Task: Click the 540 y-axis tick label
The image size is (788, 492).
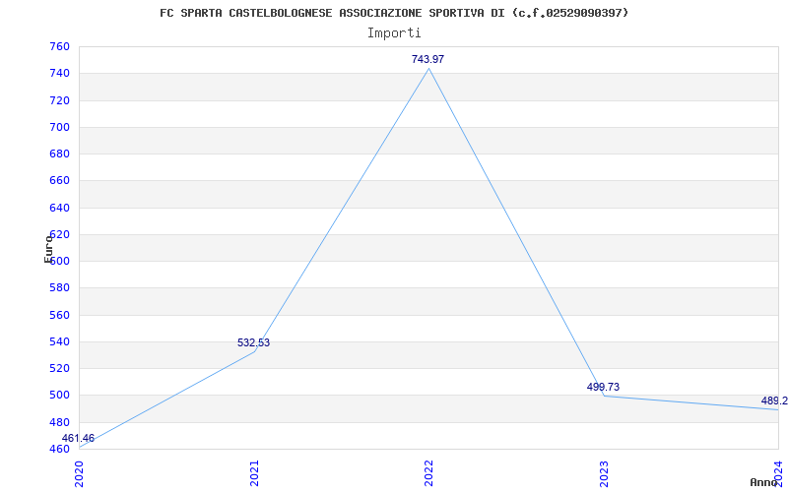Action: [60, 341]
